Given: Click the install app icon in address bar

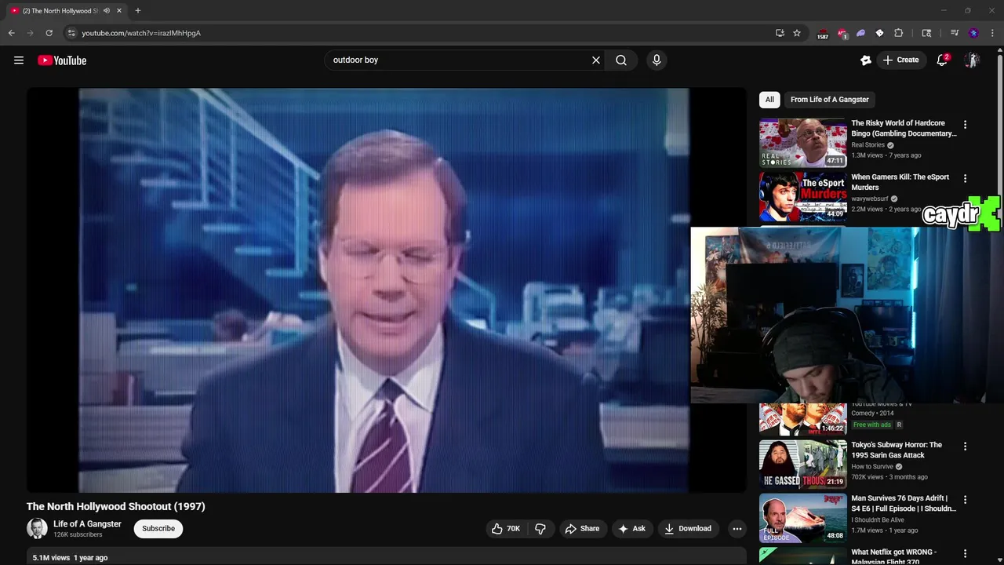Looking at the screenshot, I should click(x=780, y=33).
